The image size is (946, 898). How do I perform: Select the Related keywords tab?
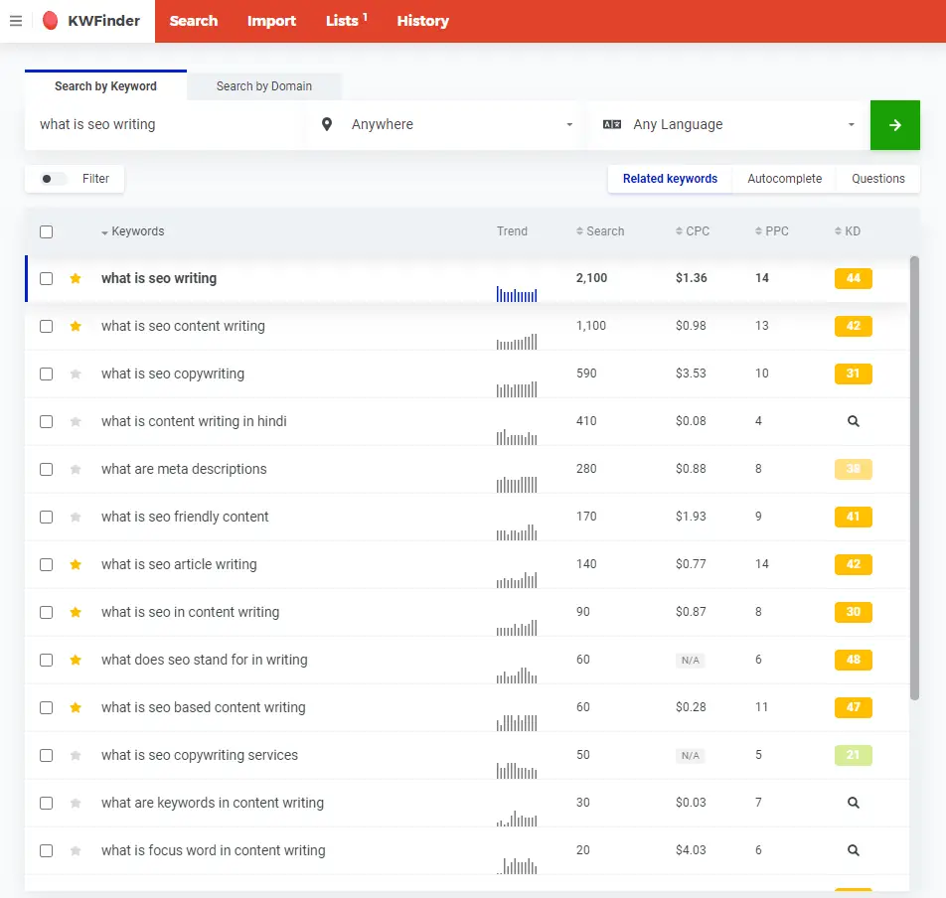pyautogui.click(x=671, y=179)
